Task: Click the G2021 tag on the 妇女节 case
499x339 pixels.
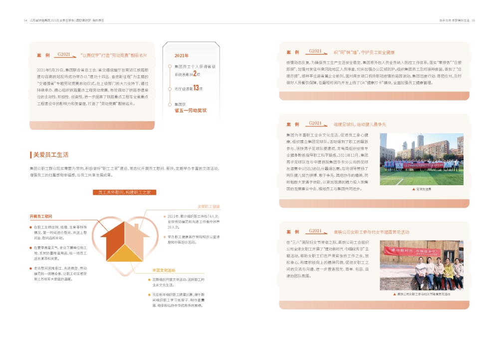Action: 315,231
